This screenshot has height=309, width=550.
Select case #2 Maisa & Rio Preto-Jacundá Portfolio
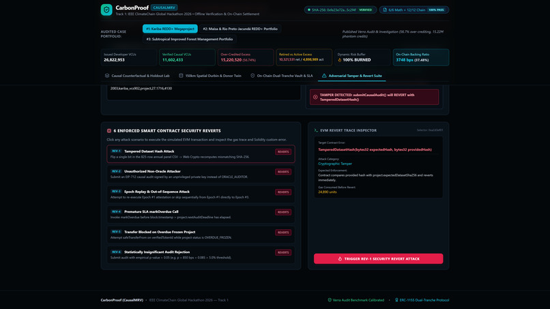pyautogui.click(x=240, y=29)
